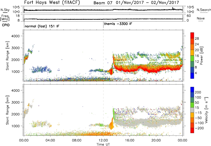Click the date range "01/Nov/2017 - 02/Nov/2017"

coord(147,3)
